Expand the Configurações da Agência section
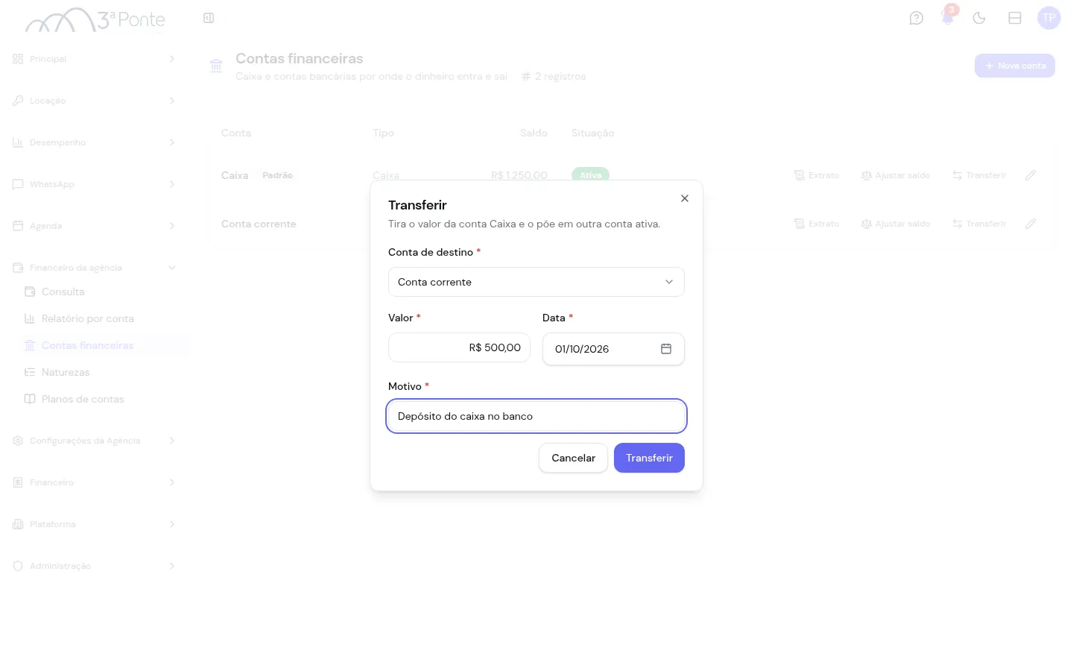1073x671 pixels. [95, 441]
